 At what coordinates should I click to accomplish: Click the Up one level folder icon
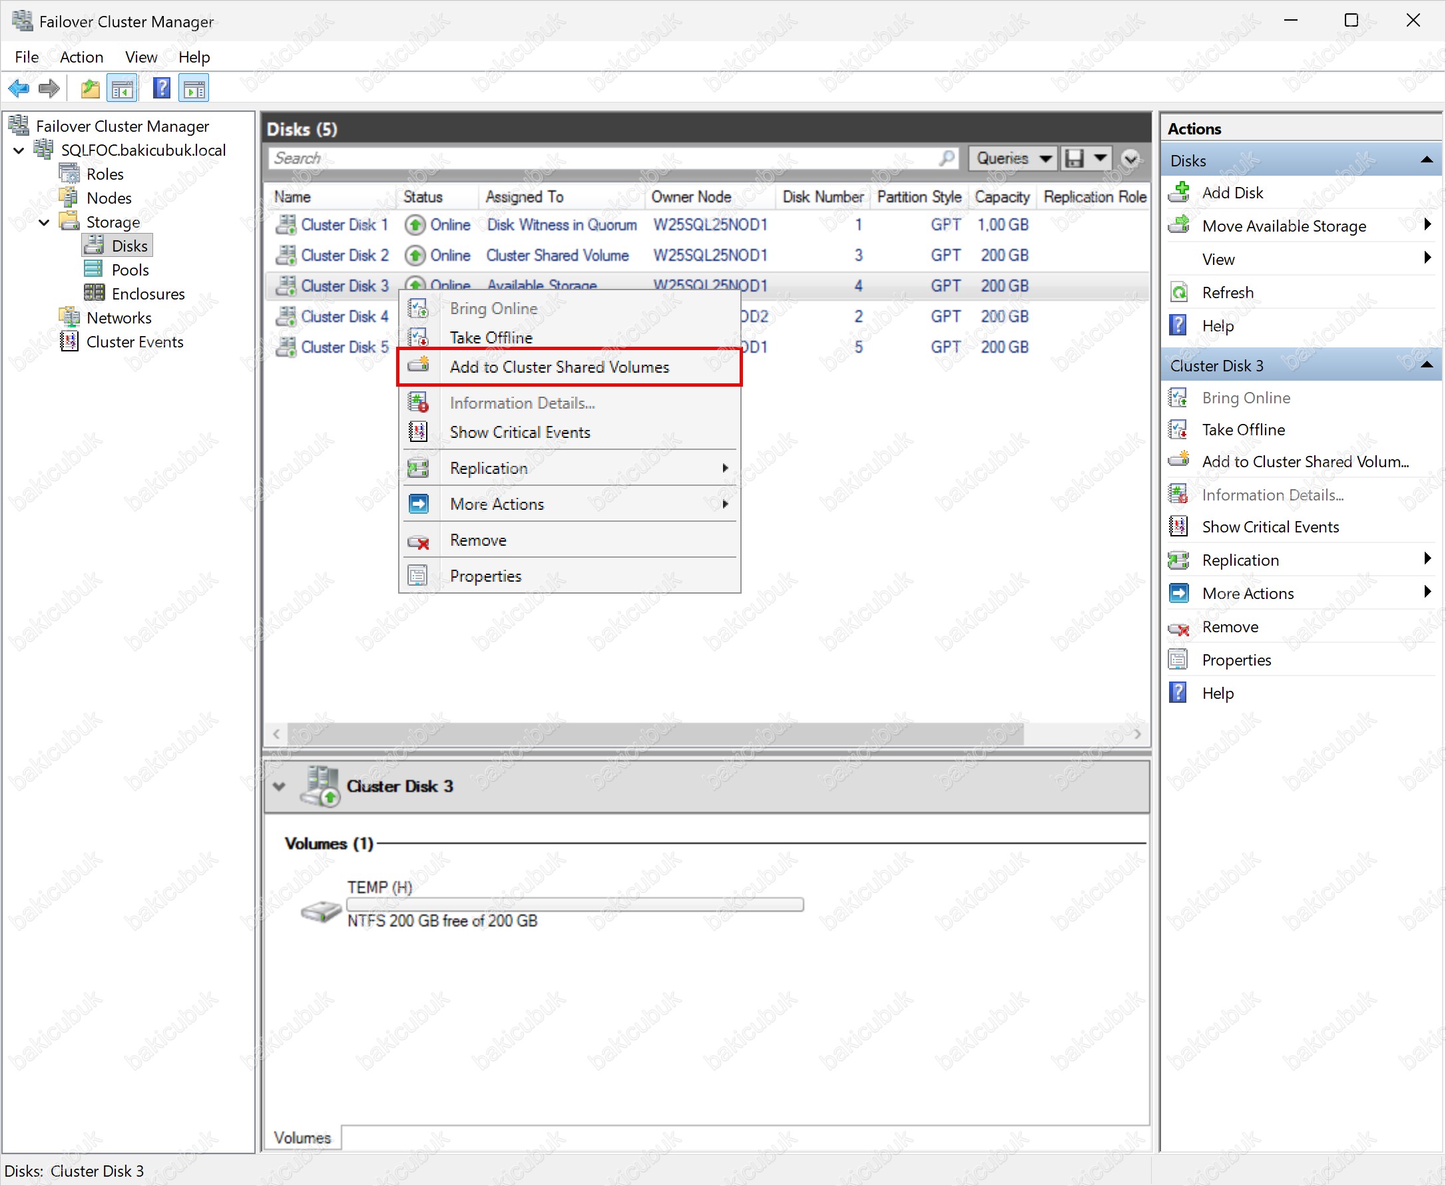pos(89,88)
